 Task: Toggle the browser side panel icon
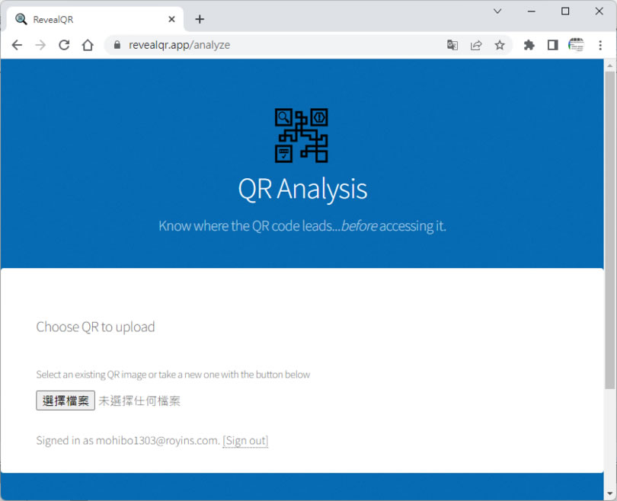pos(553,45)
